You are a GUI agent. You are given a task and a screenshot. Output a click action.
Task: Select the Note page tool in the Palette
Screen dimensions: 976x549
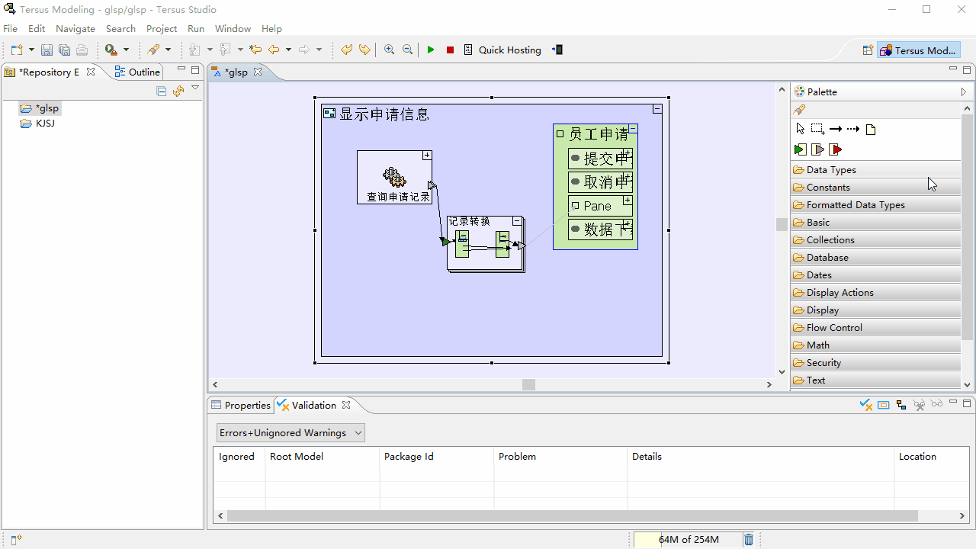pos(871,130)
